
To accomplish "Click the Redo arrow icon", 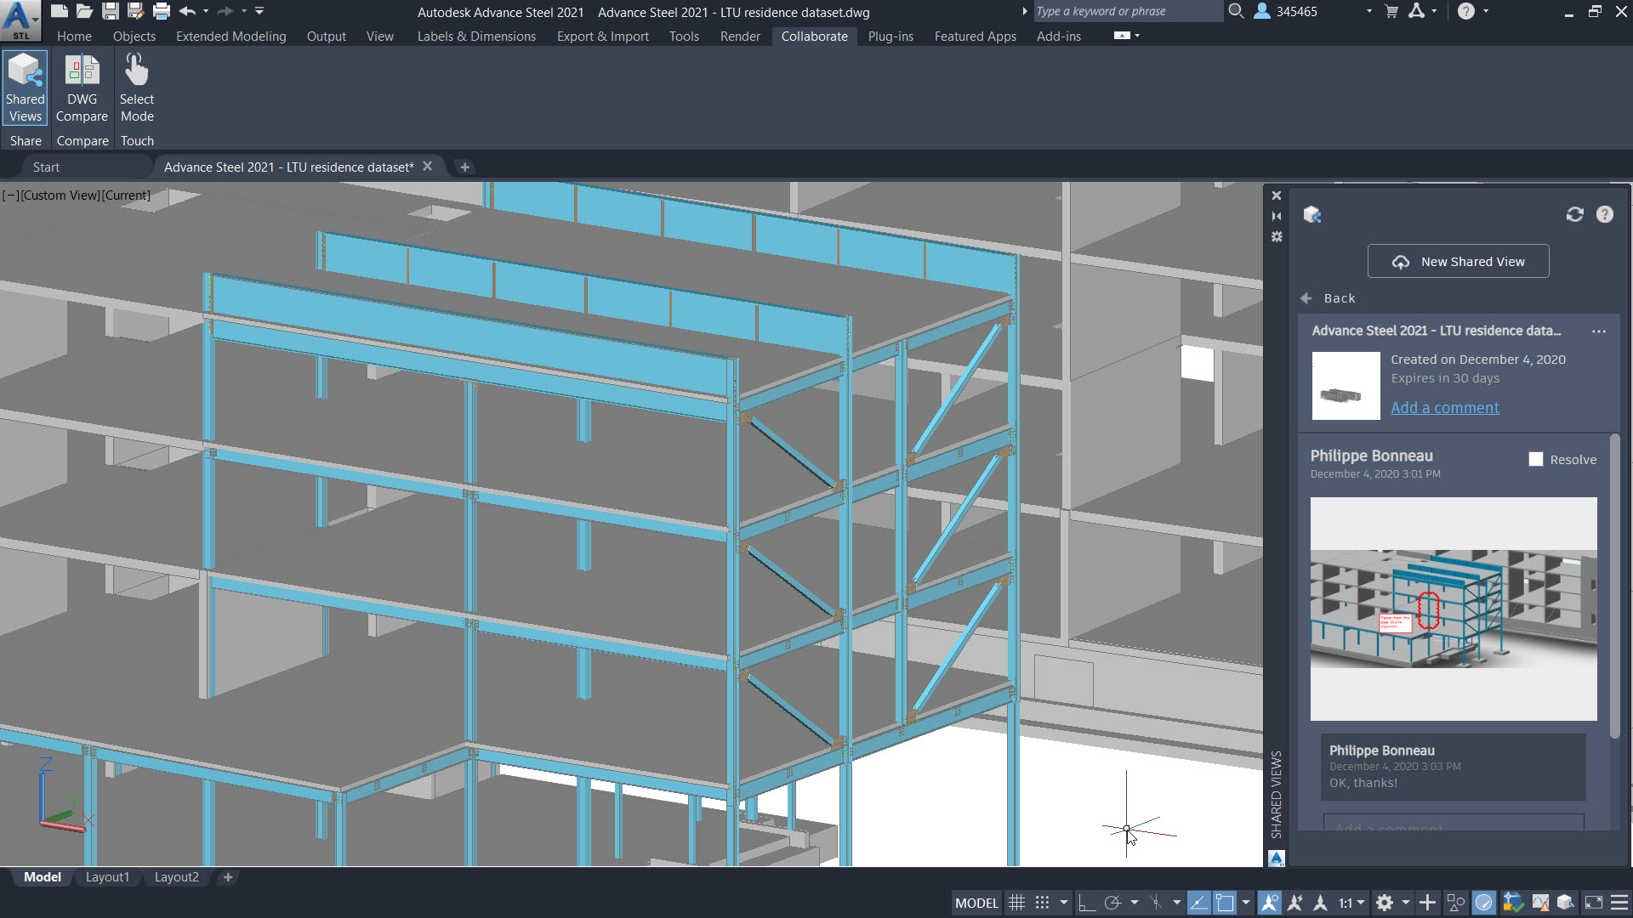I will tap(225, 11).
